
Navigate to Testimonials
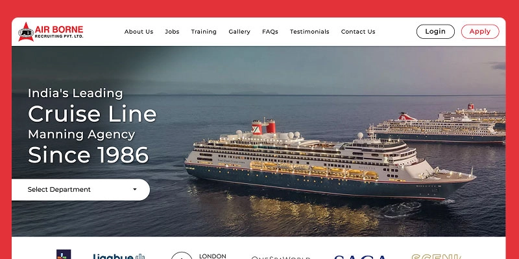pyautogui.click(x=309, y=32)
